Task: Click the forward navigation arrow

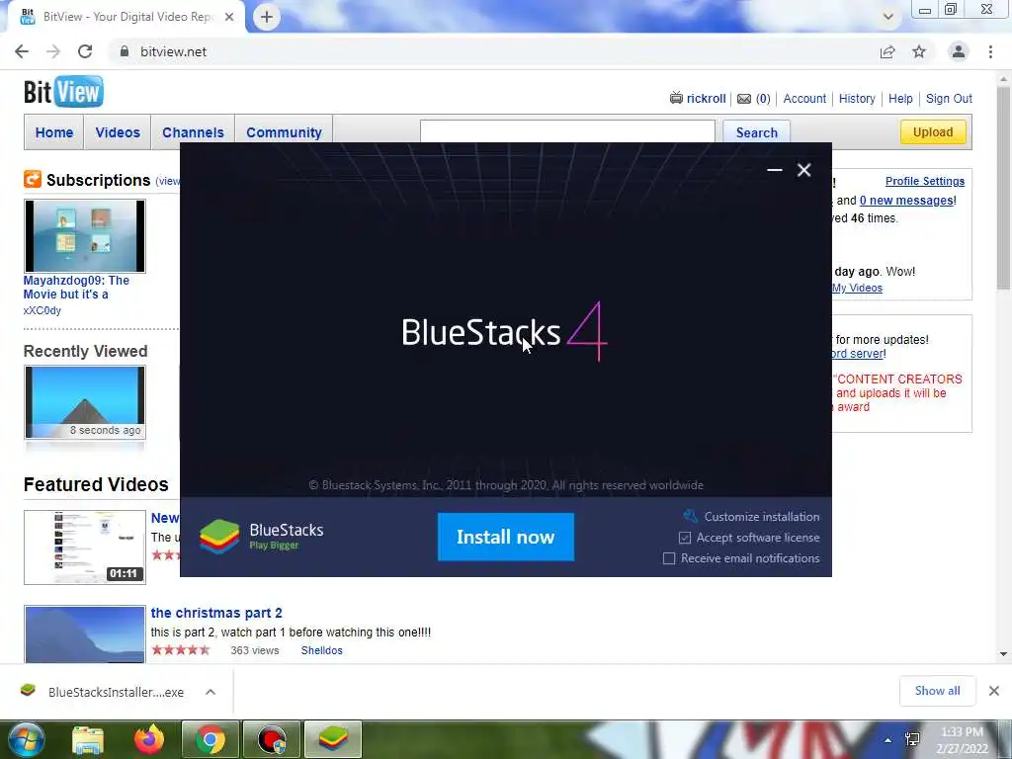Action: (53, 51)
